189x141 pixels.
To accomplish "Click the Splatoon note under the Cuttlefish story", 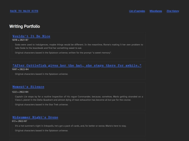I will [41, 74].
